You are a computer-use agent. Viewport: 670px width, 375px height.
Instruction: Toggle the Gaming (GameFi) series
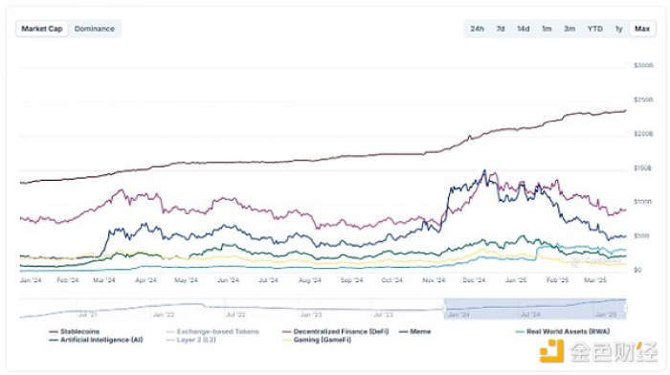tap(317, 340)
